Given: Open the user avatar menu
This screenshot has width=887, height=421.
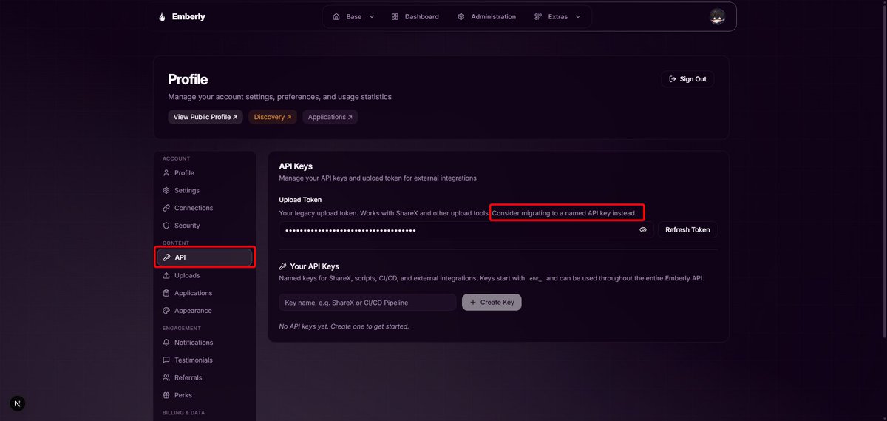Looking at the screenshot, I should [717, 16].
